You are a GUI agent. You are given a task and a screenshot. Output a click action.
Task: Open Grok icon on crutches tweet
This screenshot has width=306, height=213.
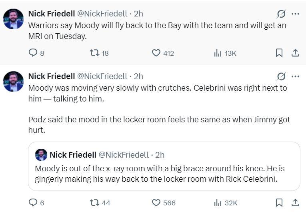282,76
